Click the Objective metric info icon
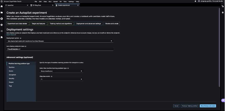Screen dimensions: 225x111 click(52, 76)
